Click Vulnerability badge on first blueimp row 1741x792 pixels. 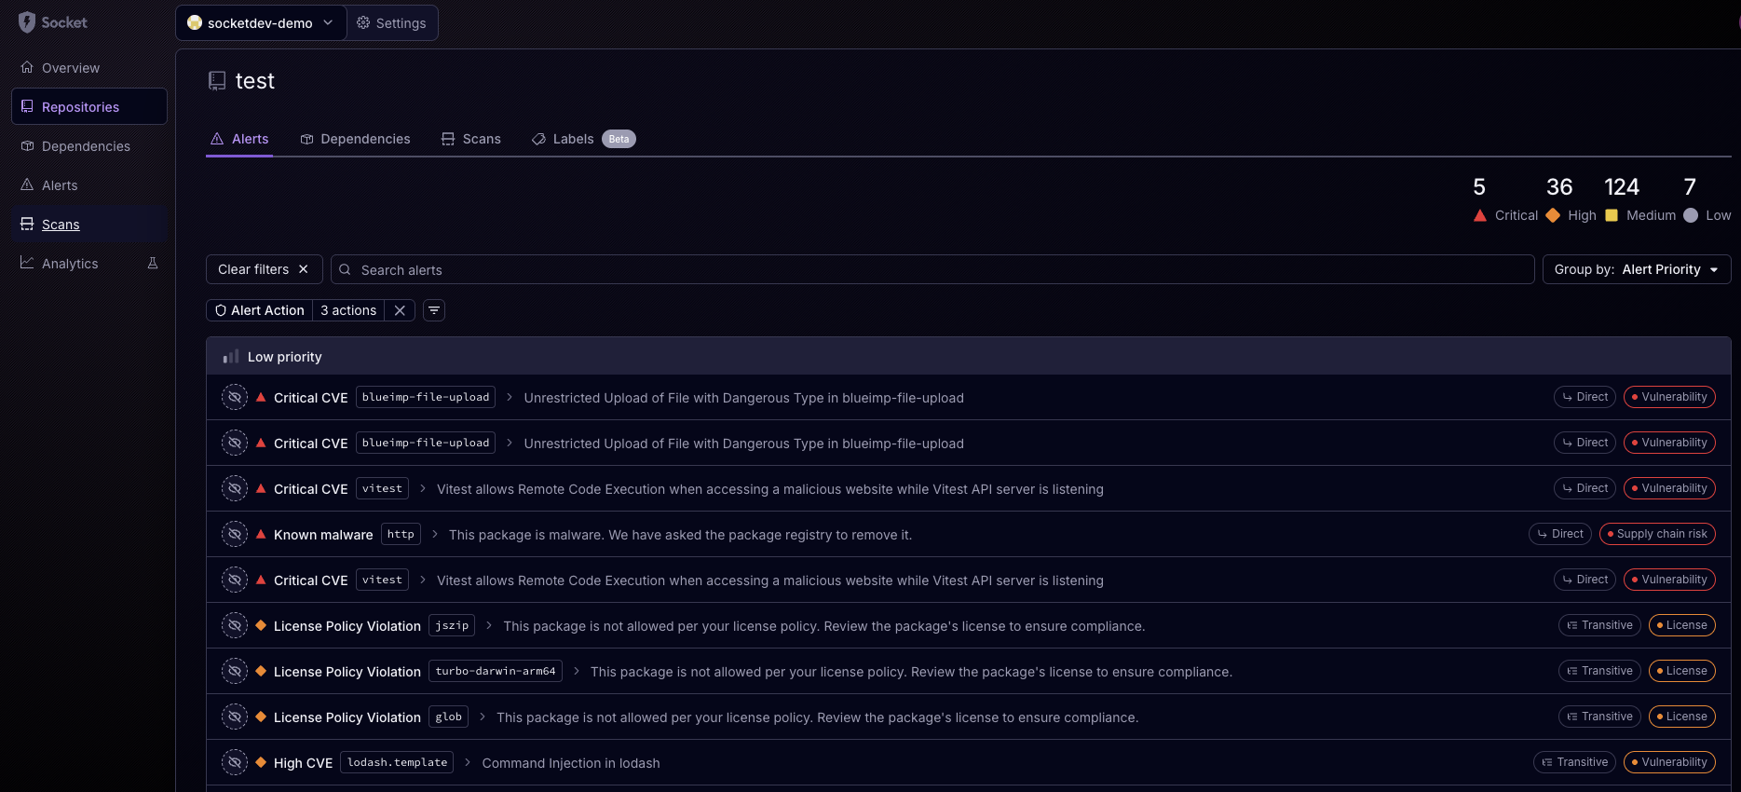coord(1670,397)
